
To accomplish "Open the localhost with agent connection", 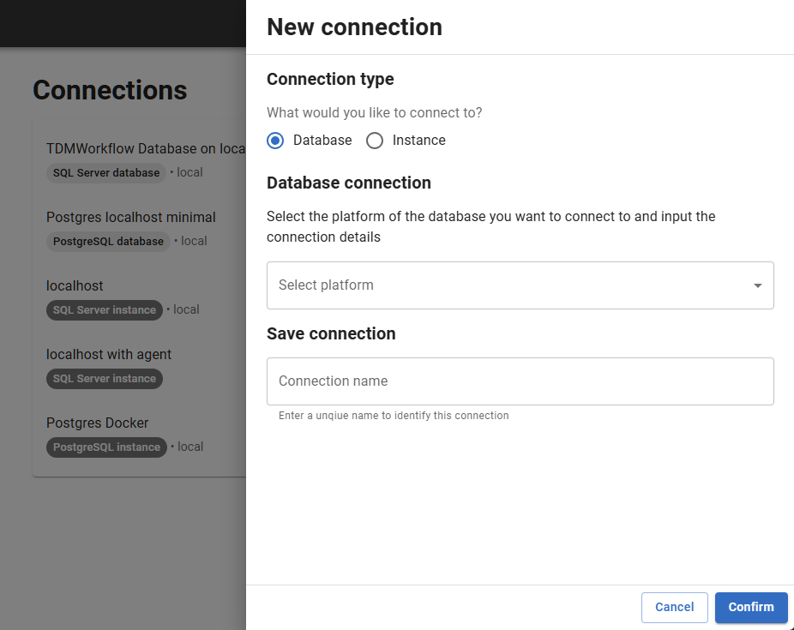I will point(109,354).
